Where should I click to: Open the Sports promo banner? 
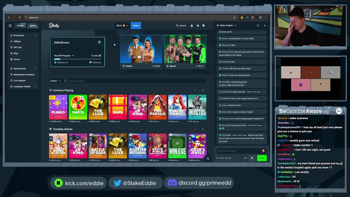click(185, 52)
